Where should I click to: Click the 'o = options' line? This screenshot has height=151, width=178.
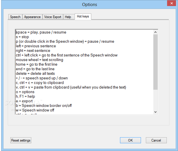point(25,92)
